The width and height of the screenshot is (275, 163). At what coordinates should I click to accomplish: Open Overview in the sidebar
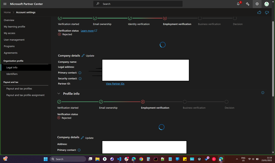[9, 20]
